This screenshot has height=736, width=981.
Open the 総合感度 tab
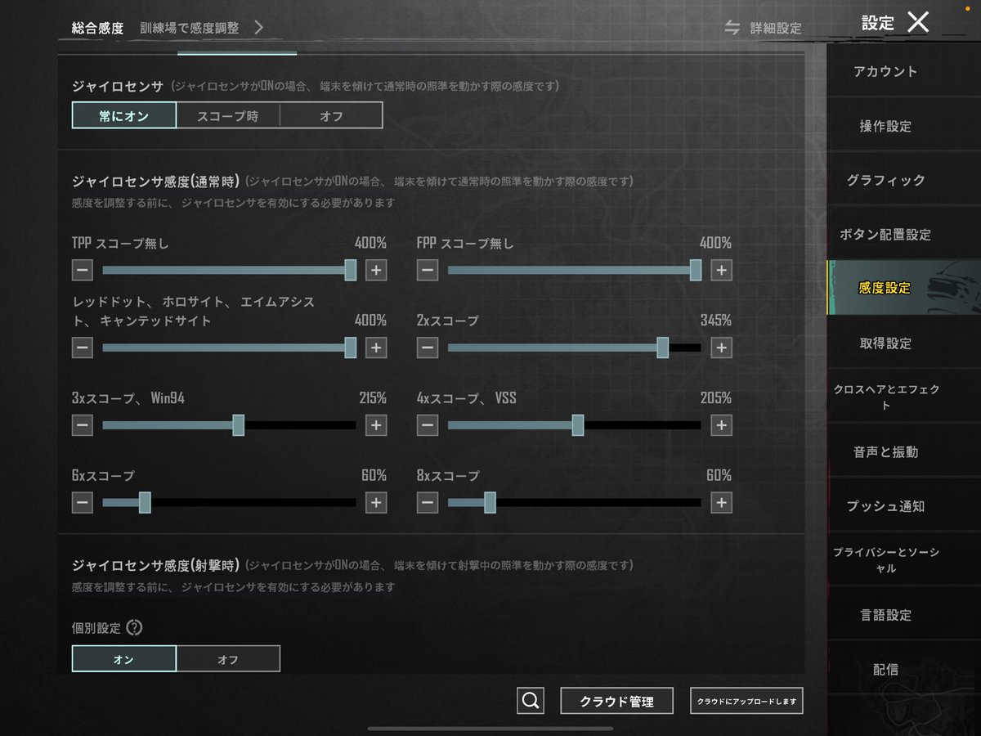pyautogui.click(x=97, y=28)
